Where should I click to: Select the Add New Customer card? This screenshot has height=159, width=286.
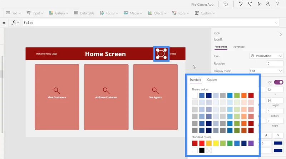[x=106, y=97]
